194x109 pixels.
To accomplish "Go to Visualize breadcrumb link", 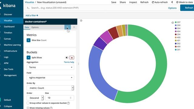I will 29,2.
